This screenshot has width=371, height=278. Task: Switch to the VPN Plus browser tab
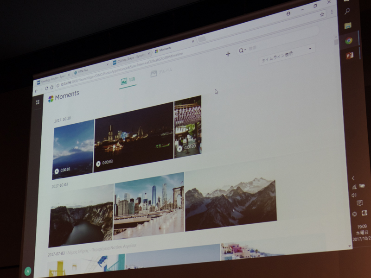(90, 69)
